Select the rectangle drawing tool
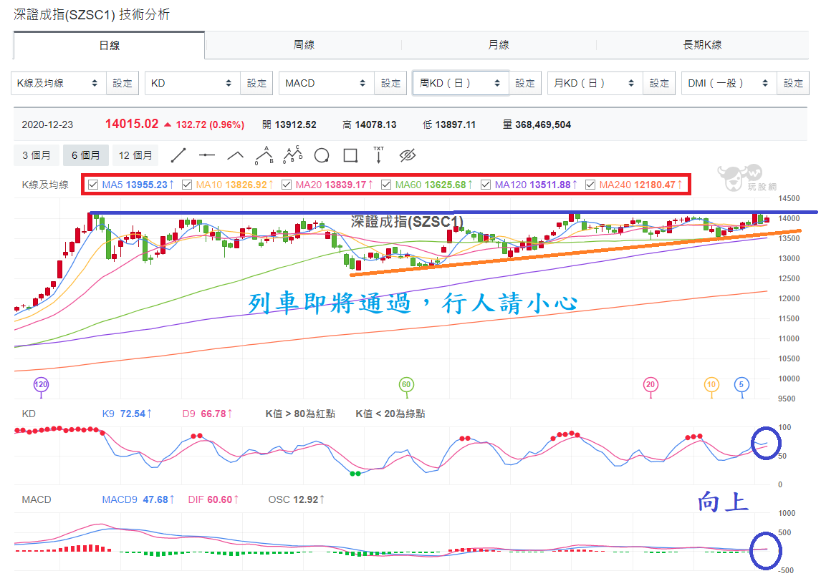 coord(350,155)
